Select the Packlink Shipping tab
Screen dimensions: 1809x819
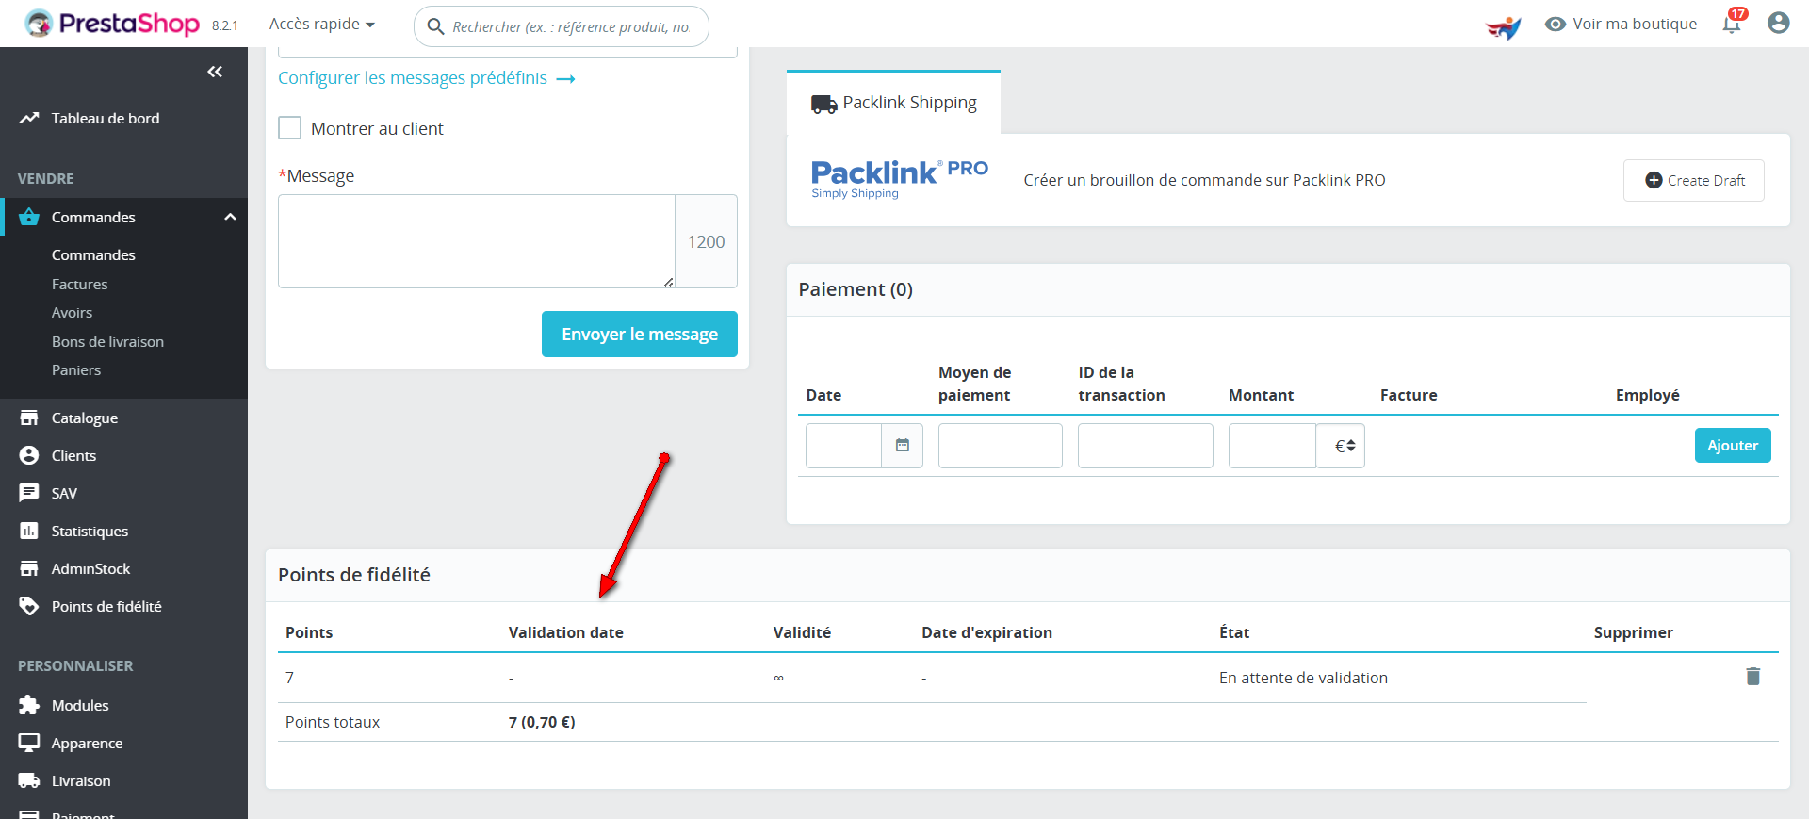click(x=894, y=103)
